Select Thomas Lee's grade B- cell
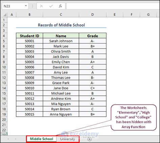 (x=92, y=78)
